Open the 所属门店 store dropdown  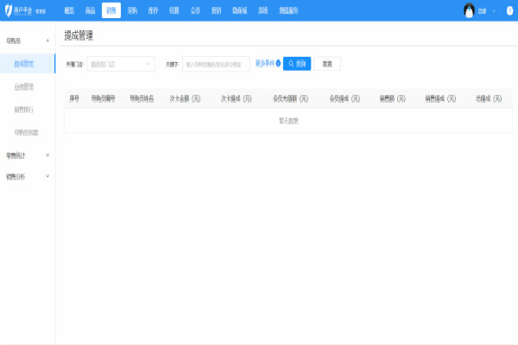coord(121,64)
